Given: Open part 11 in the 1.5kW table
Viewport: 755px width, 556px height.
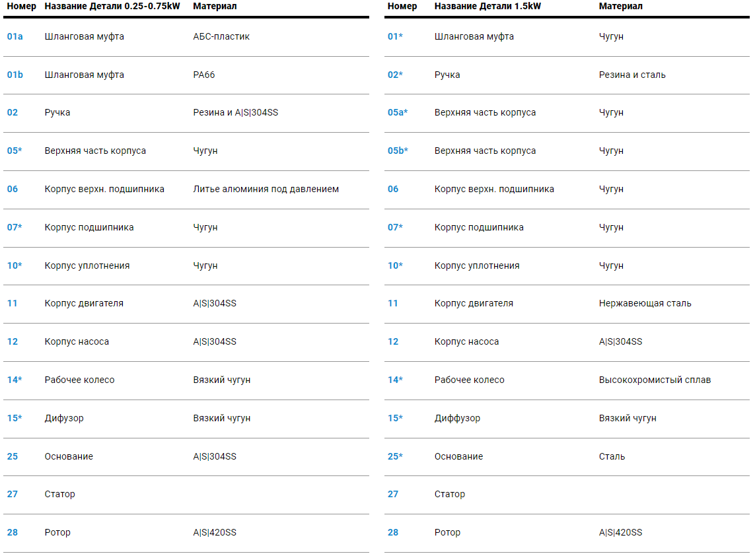Looking at the screenshot, I should pos(393,303).
